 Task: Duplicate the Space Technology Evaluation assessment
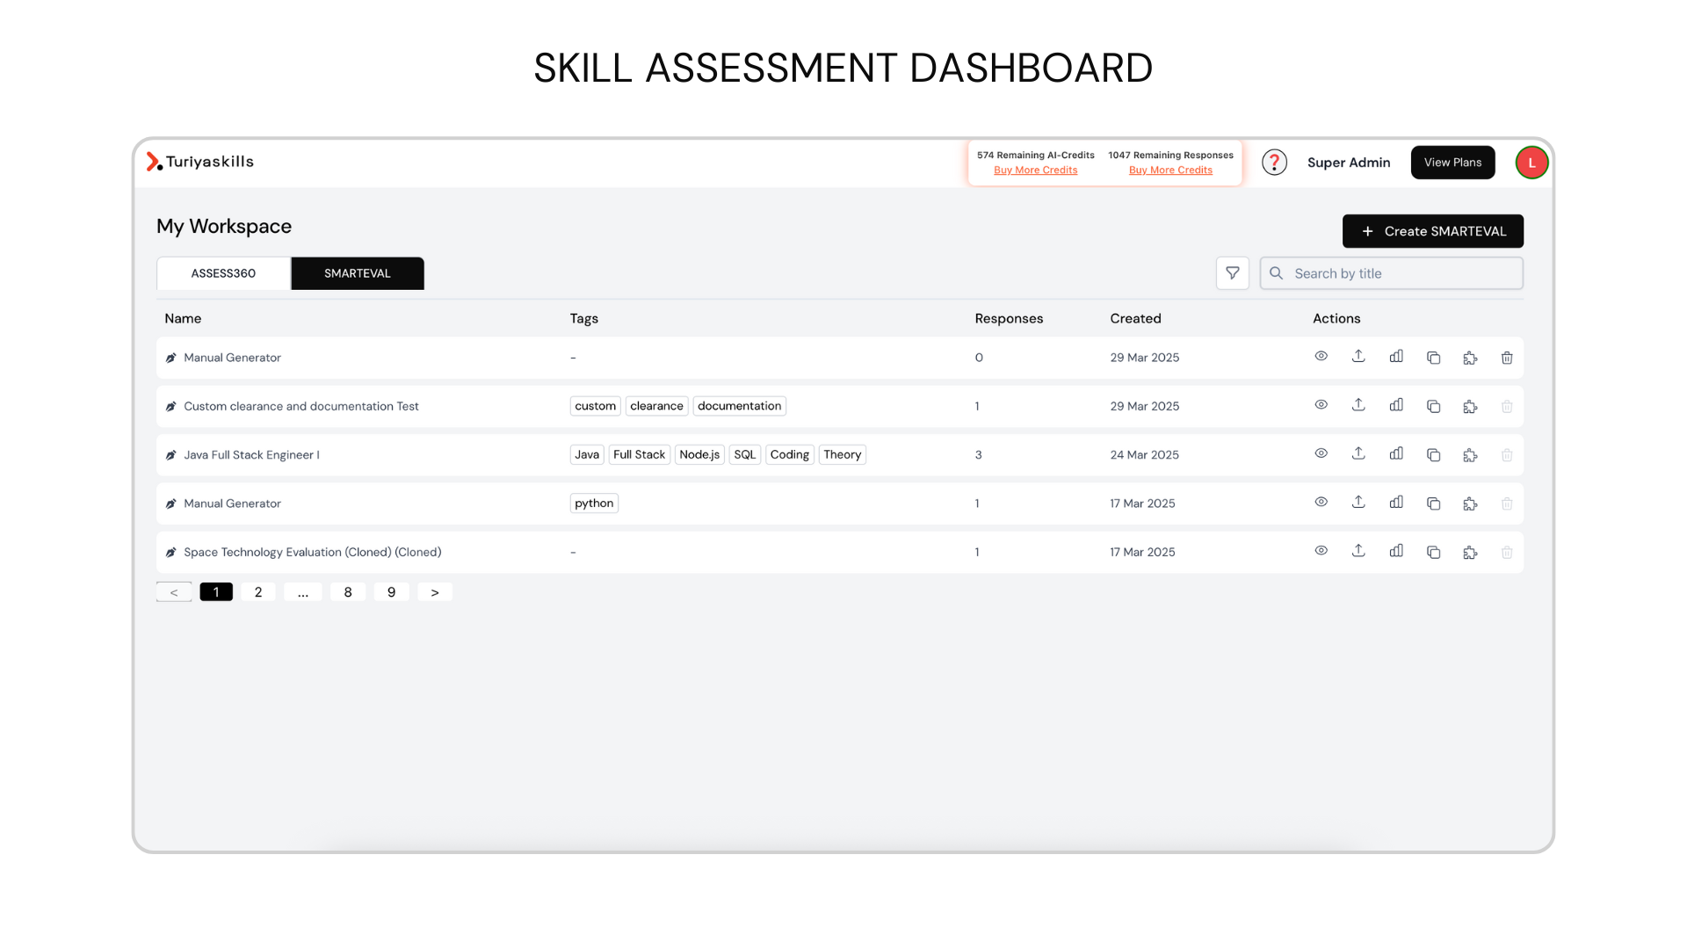tap(1433, 553)
